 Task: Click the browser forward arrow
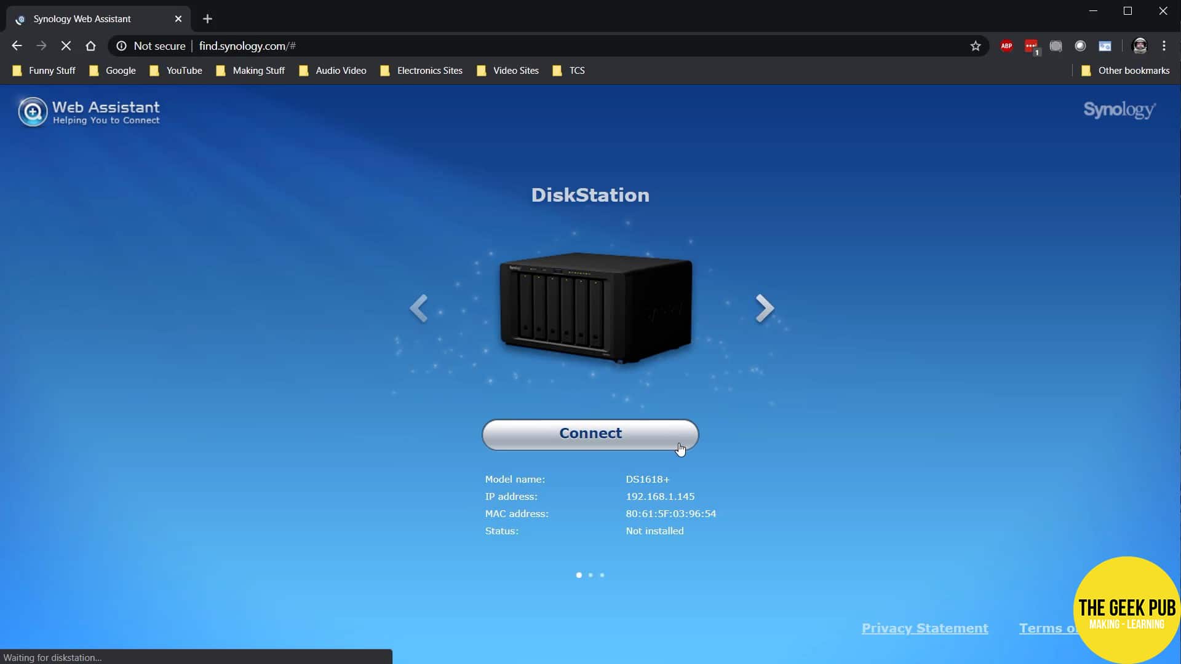click(x=41, y=45)
